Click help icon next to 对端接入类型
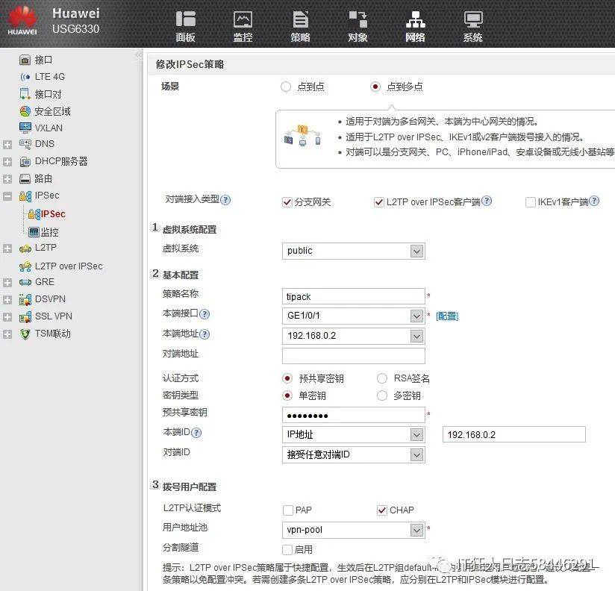 (x=225, y=200)
